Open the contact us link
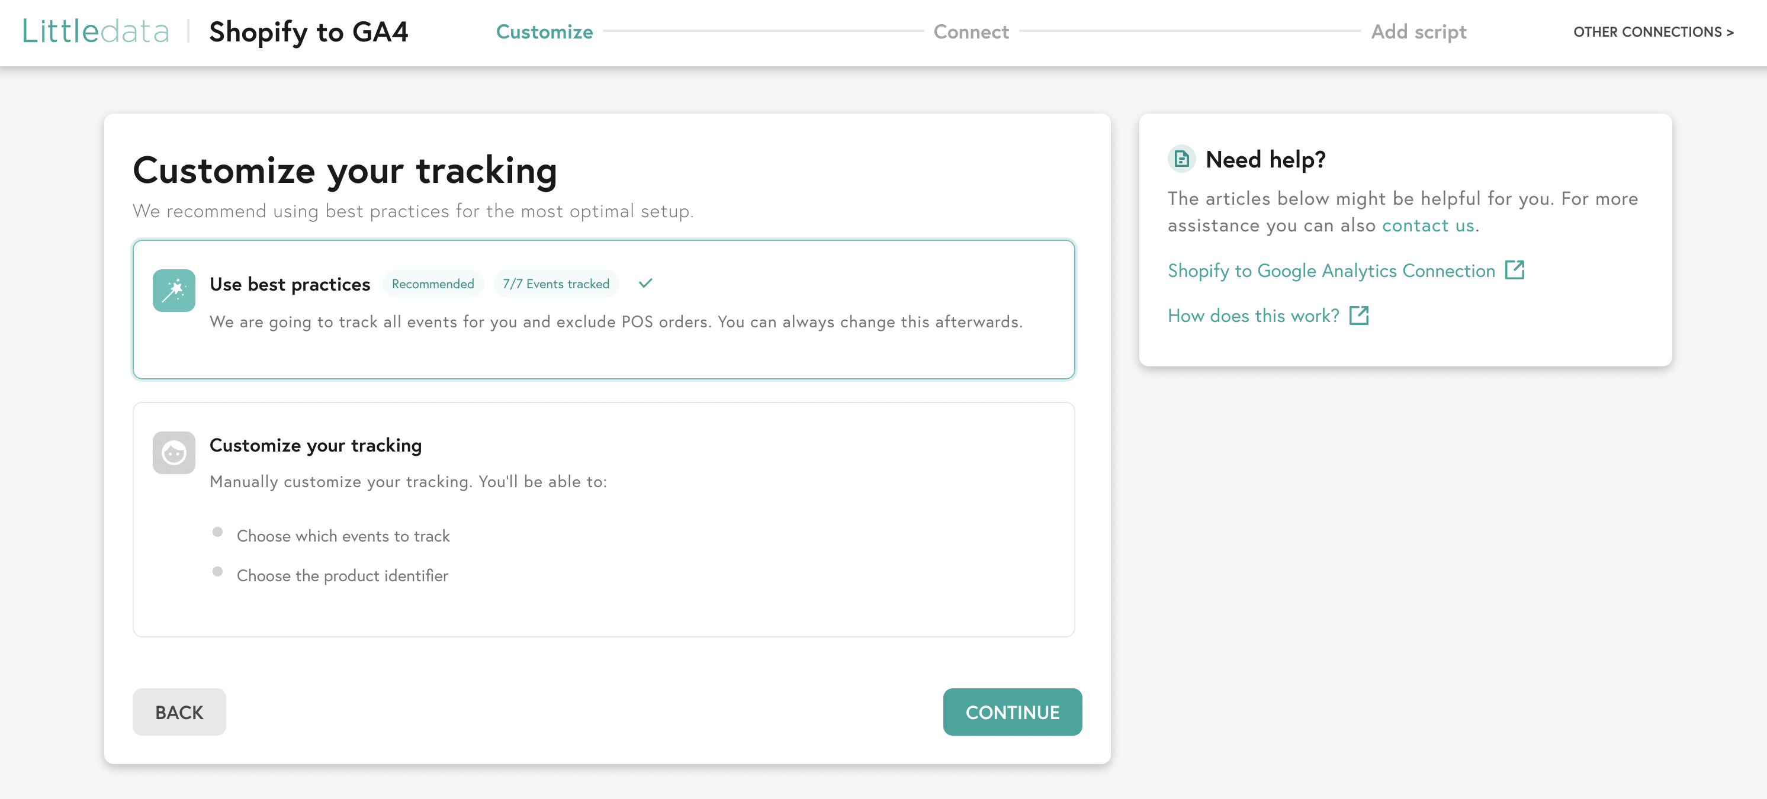The height and width of the screenshot is (799, 1767). tap(1428, 225)
